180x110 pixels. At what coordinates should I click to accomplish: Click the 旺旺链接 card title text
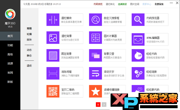point(151,72)
